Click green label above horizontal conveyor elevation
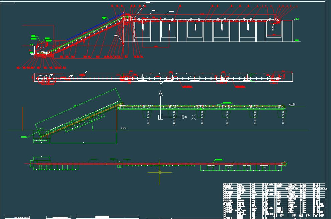 227,102
